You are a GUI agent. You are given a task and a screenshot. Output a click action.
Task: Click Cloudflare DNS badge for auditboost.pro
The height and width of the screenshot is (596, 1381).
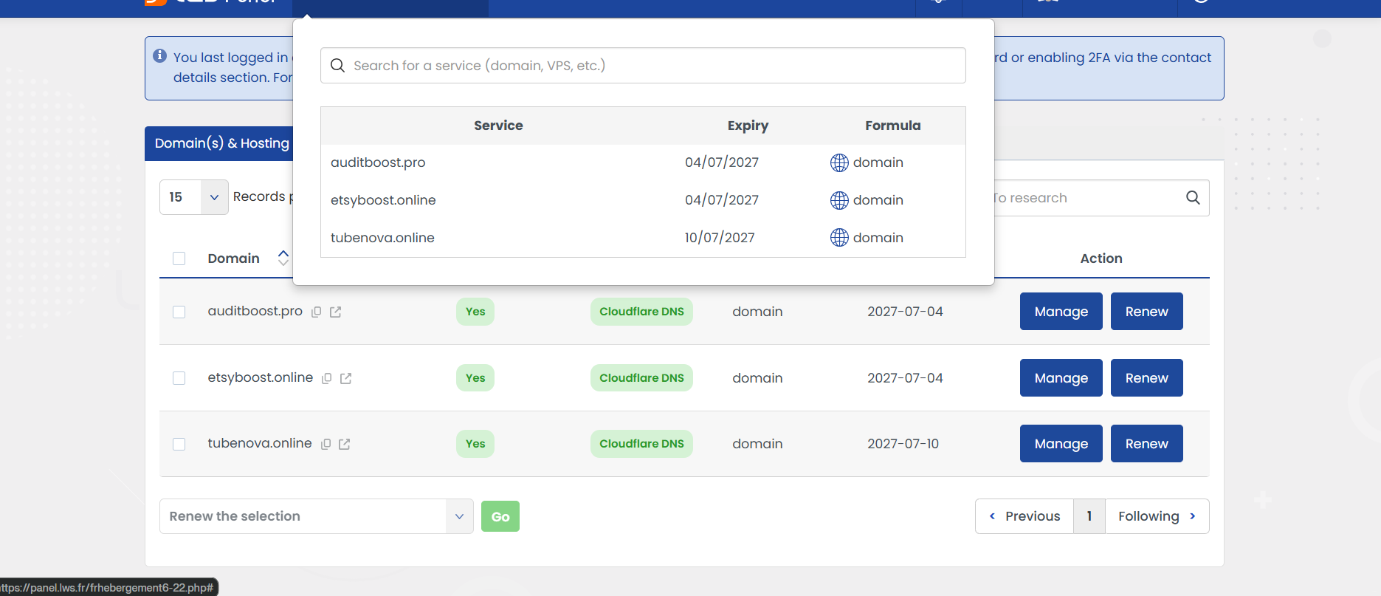pos(641,312)
